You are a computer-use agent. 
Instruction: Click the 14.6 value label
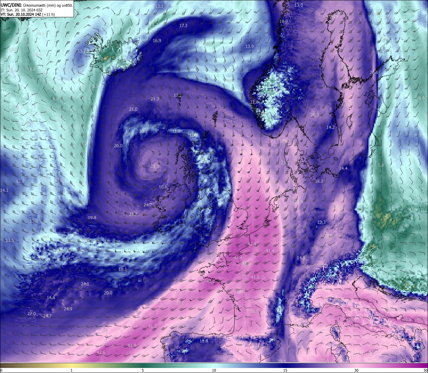[x=51, y=297]
